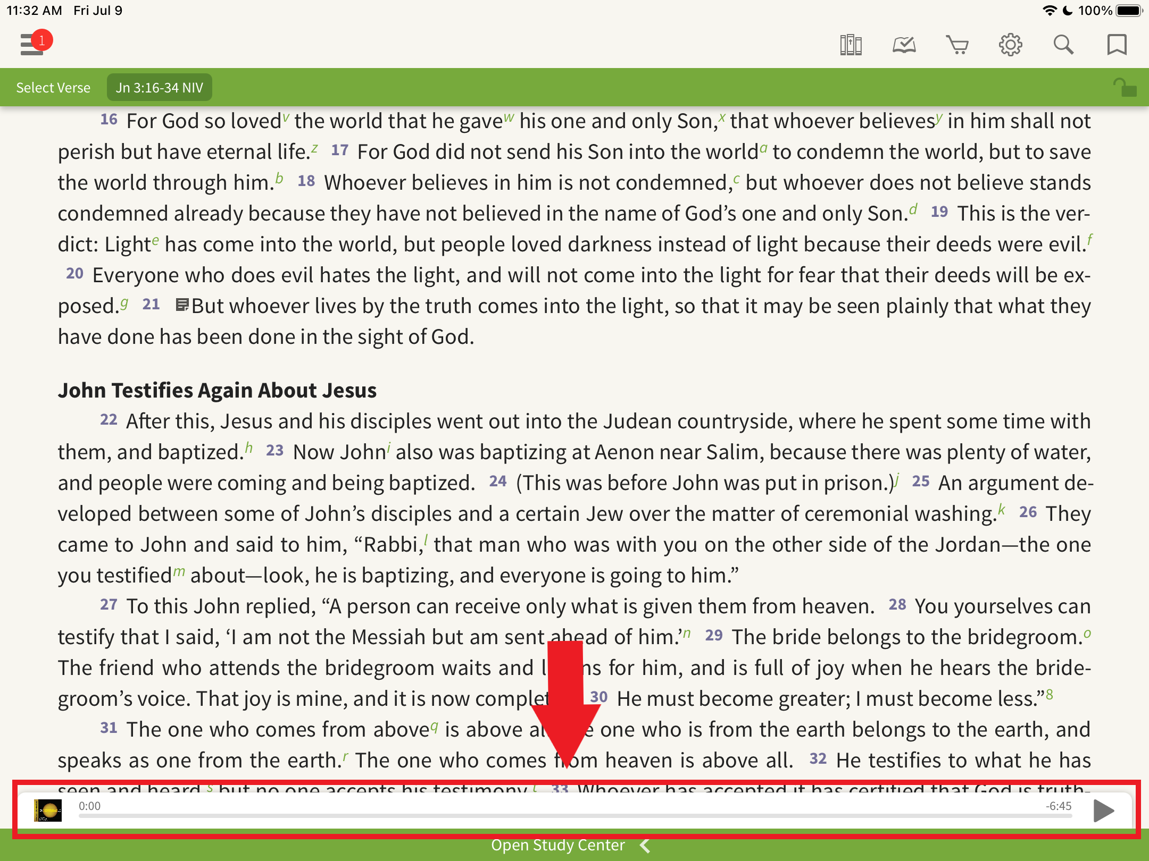
Task: Tap the audio album artwork thumbnail
Action: tap(48, 811)
